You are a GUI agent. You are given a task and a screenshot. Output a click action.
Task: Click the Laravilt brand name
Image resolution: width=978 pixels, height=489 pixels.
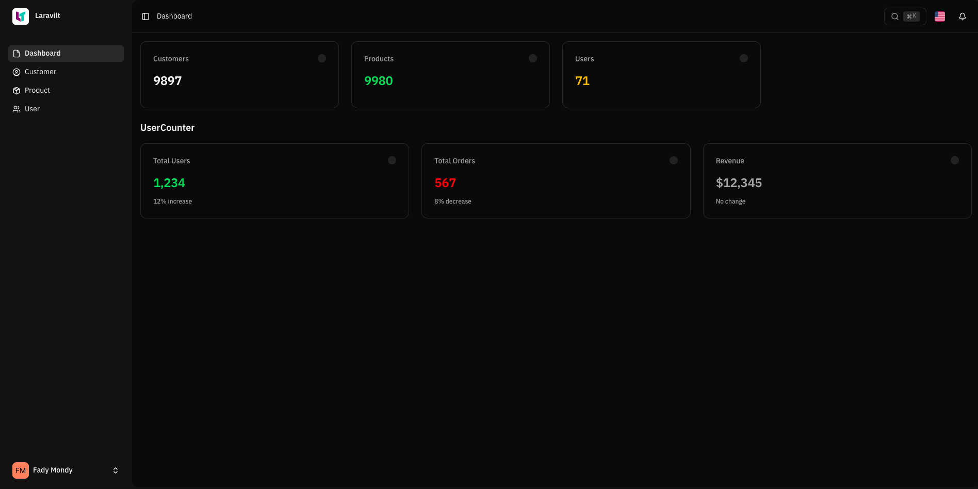[x=47, y=15]
